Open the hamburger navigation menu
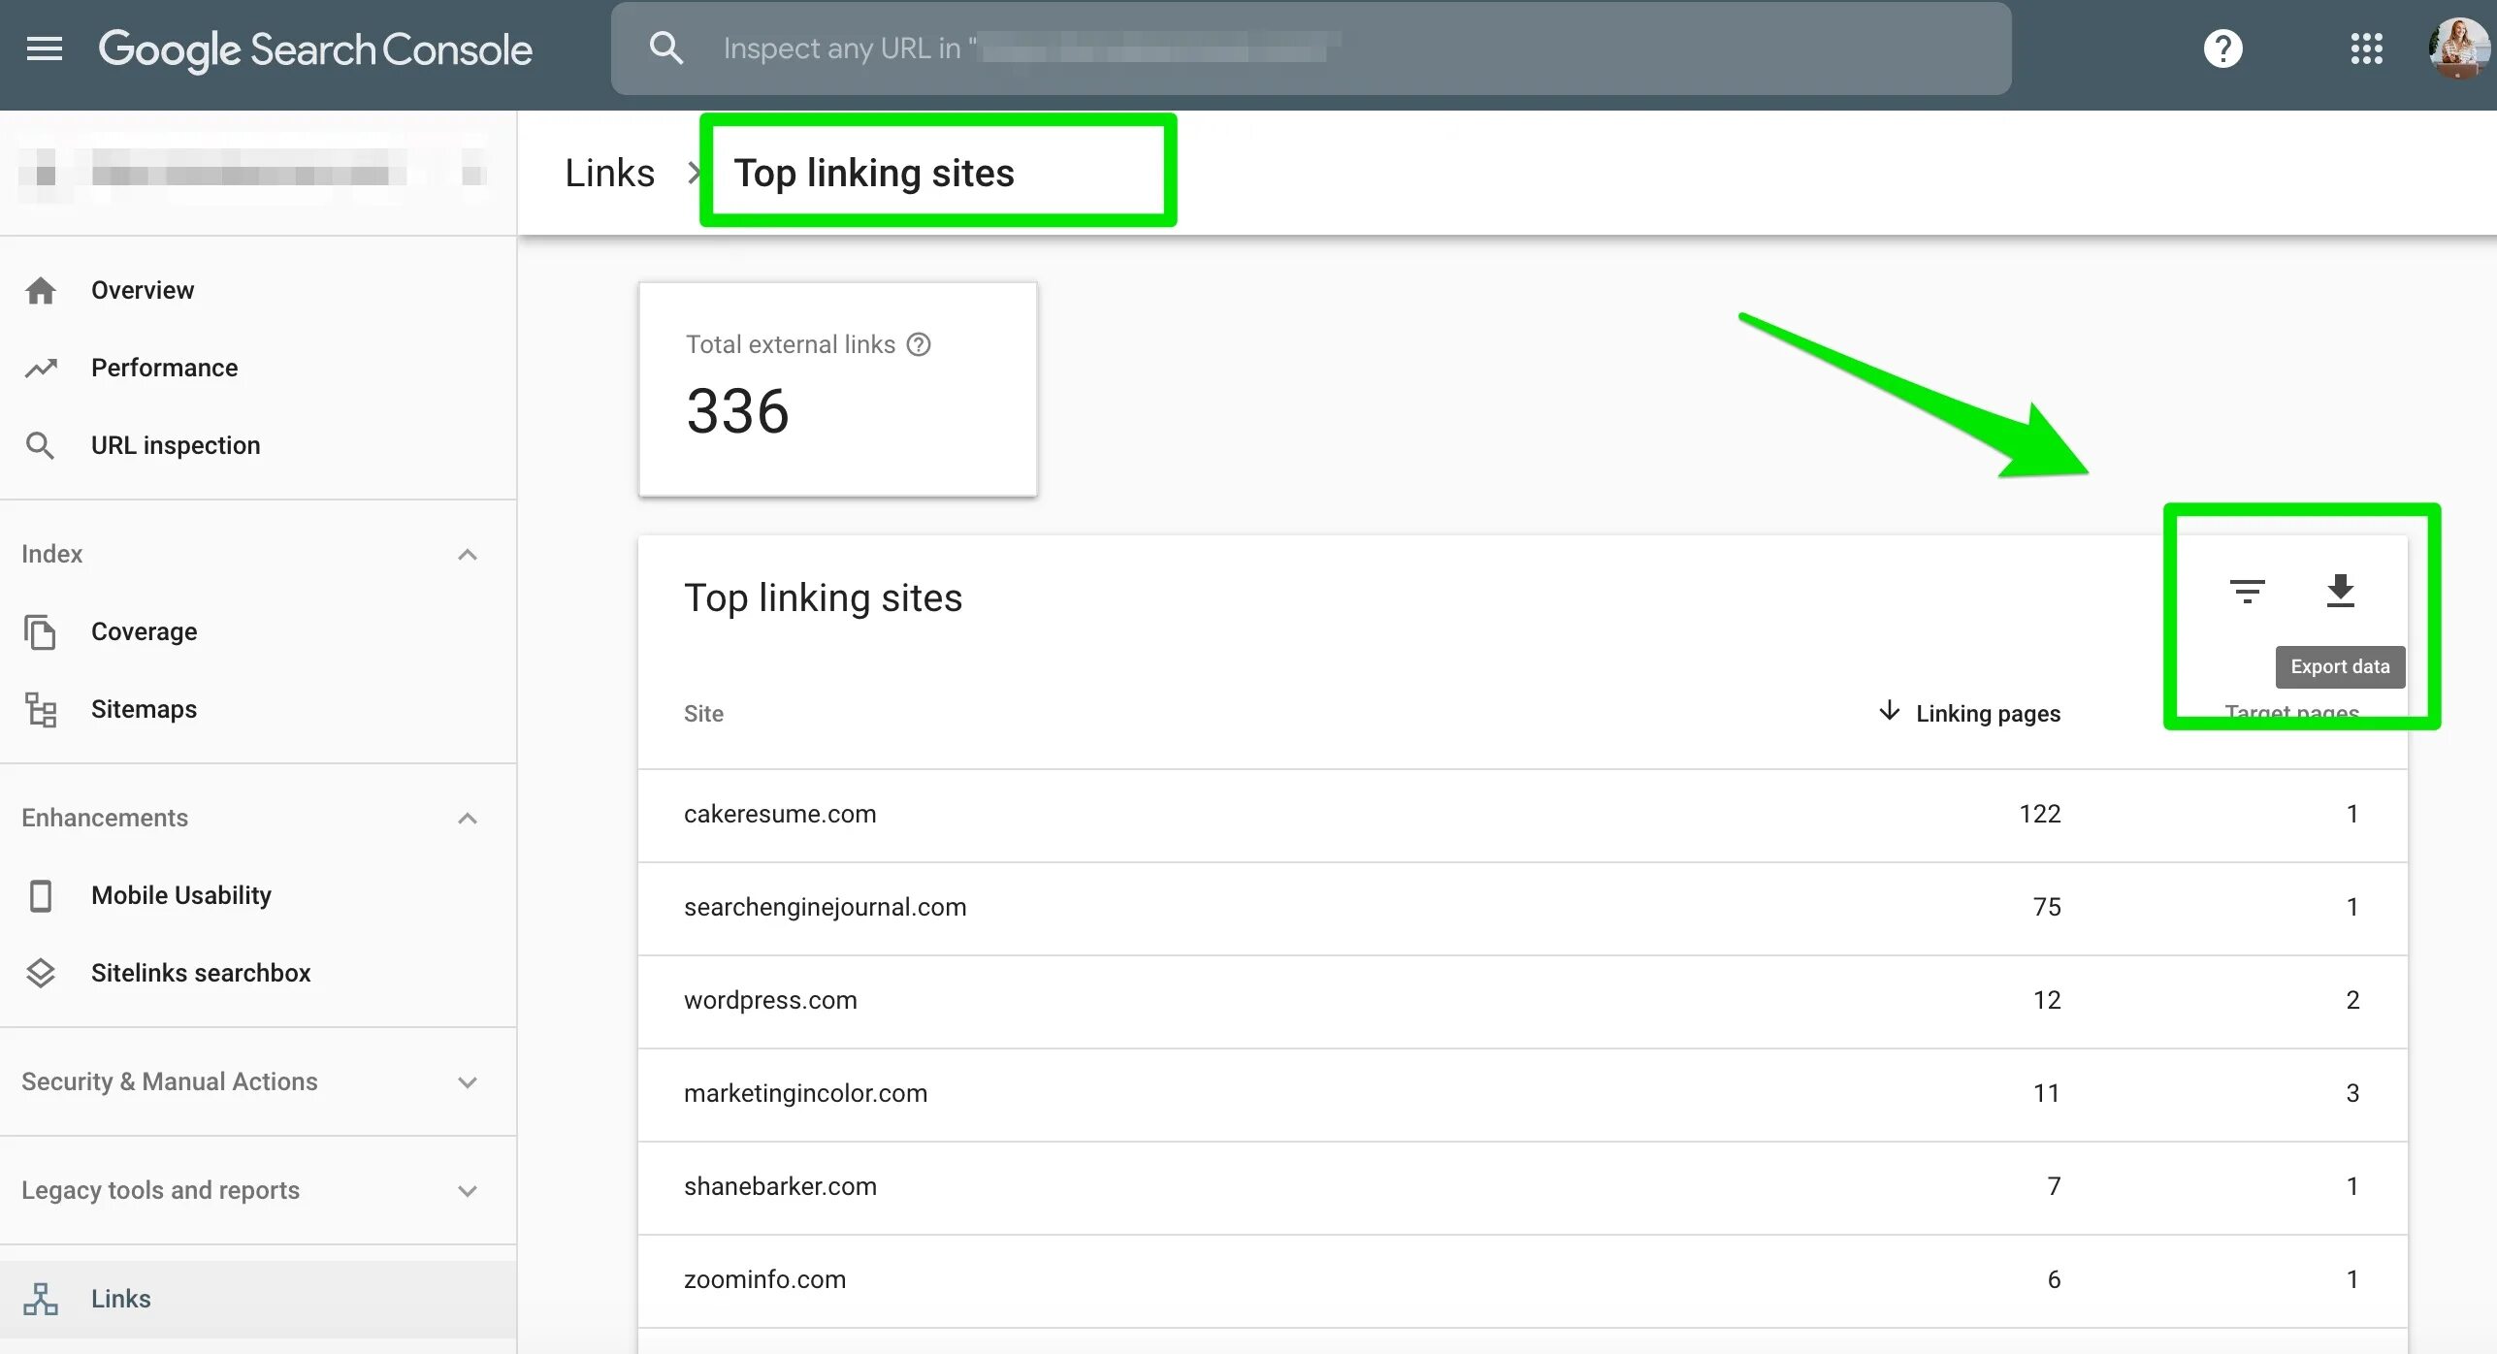 [44, 48]
